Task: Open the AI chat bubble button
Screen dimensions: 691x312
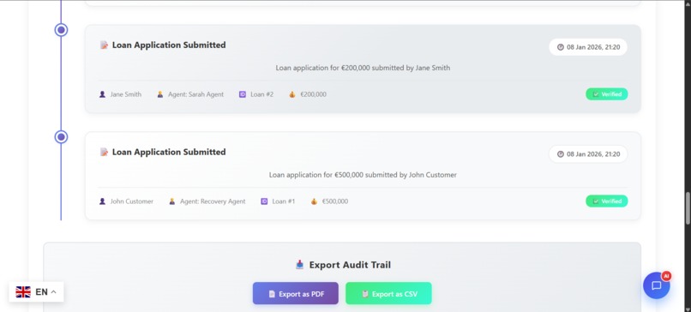Action: 656,285
